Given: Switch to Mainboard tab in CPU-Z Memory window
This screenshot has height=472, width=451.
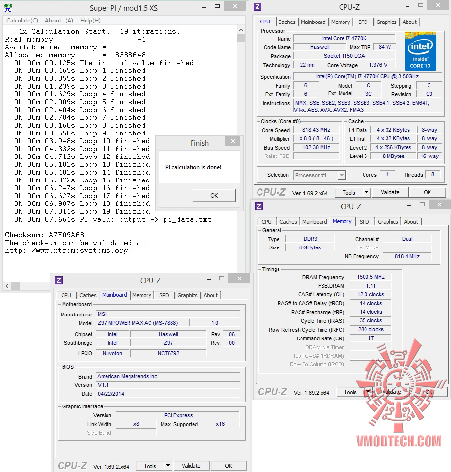Looking at the screenshot, I should (x=315, y=222).
